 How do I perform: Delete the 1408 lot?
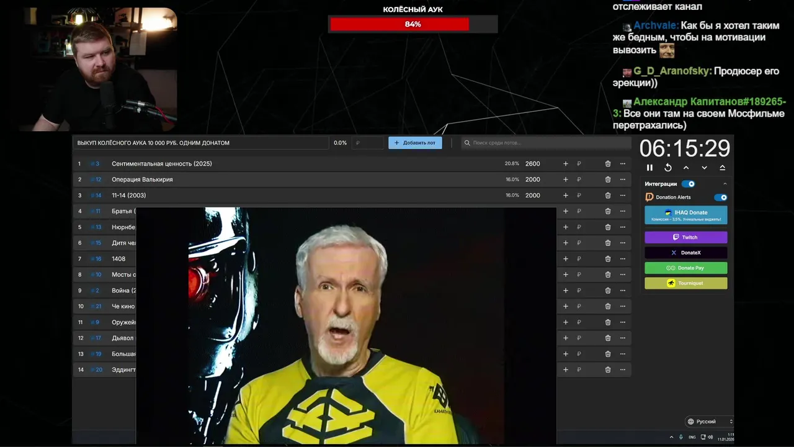[x=608, y=259]
